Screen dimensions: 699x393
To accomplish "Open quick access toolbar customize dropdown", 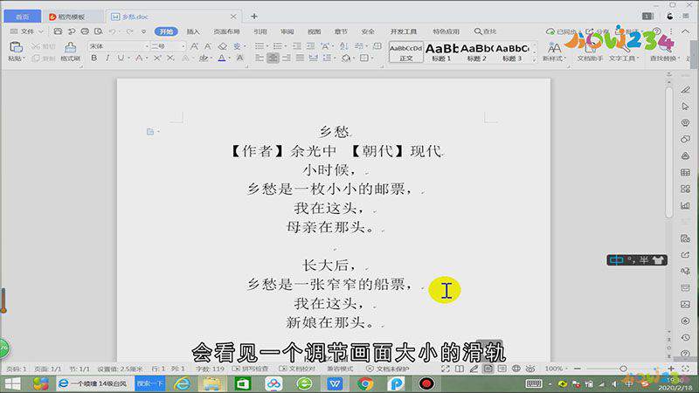I will pyautogui.click(x=143, y=31).
